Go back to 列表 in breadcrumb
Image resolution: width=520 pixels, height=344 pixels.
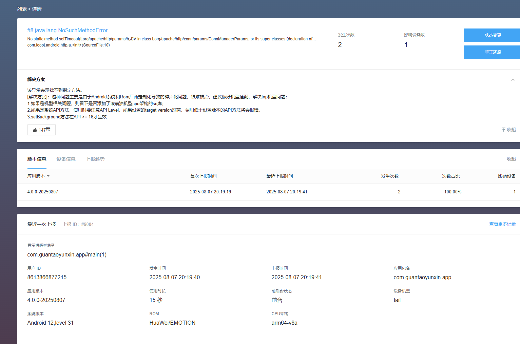(22, 9)
